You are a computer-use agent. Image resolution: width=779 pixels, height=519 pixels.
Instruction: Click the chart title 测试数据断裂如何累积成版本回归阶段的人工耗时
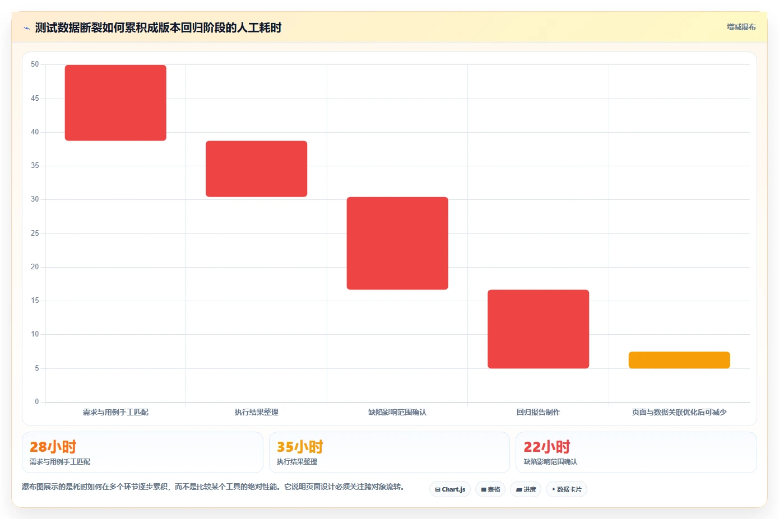coord(158,27)
